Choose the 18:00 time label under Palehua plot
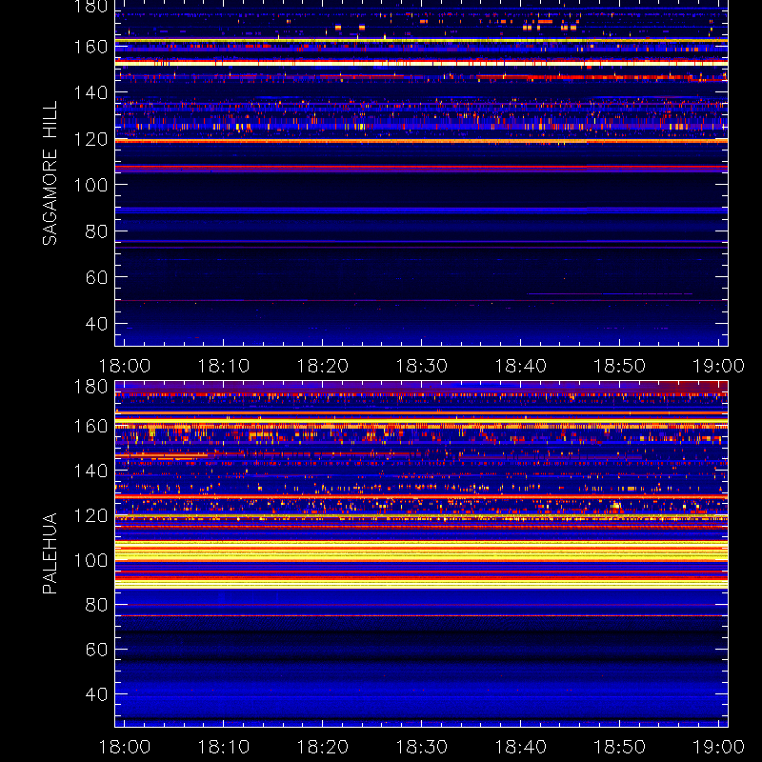 point(125,747)
